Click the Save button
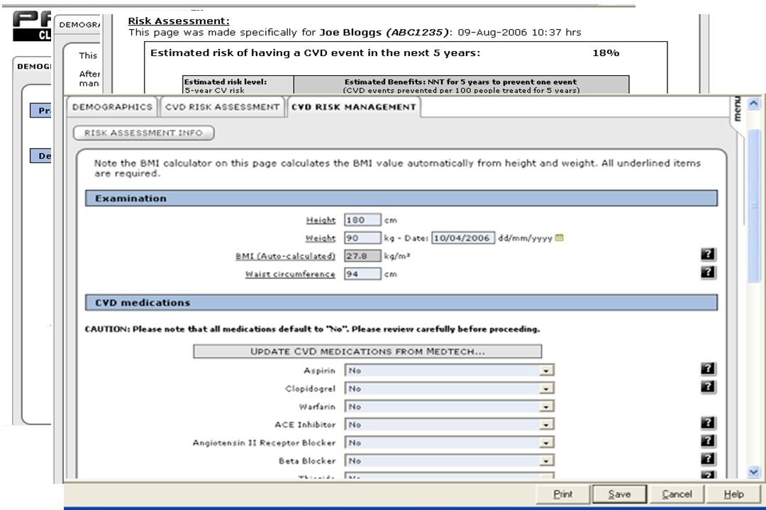This screenshot has height=510, width=766. pyautogui.click(x=619, y=494)
